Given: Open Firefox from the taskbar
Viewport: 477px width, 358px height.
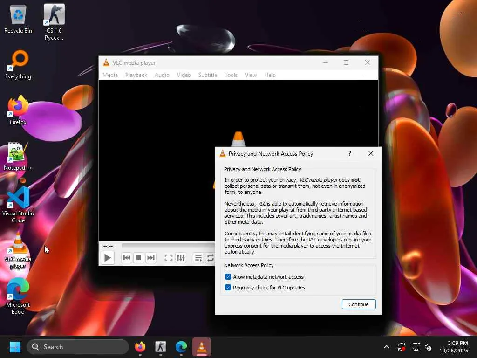Looking at the screenshot, I should tap(140, 347).
